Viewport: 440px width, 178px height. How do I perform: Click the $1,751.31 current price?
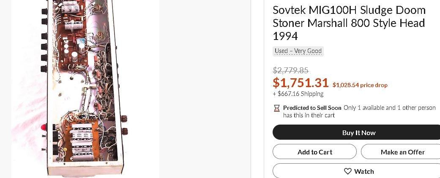tap(300, 83)
